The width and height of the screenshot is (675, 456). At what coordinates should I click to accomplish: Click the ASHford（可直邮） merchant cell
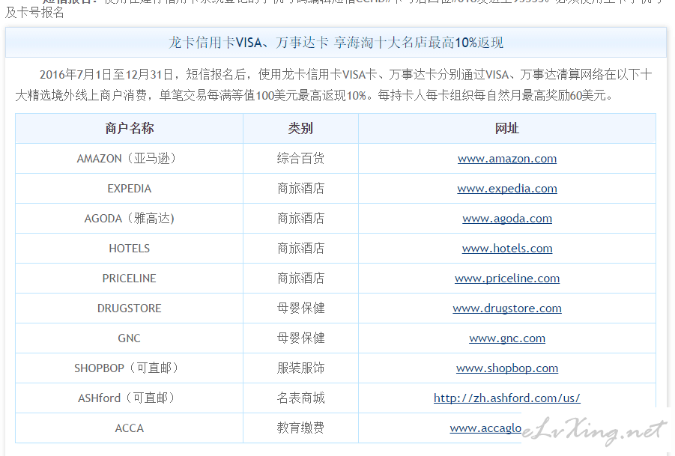(129, 398)
